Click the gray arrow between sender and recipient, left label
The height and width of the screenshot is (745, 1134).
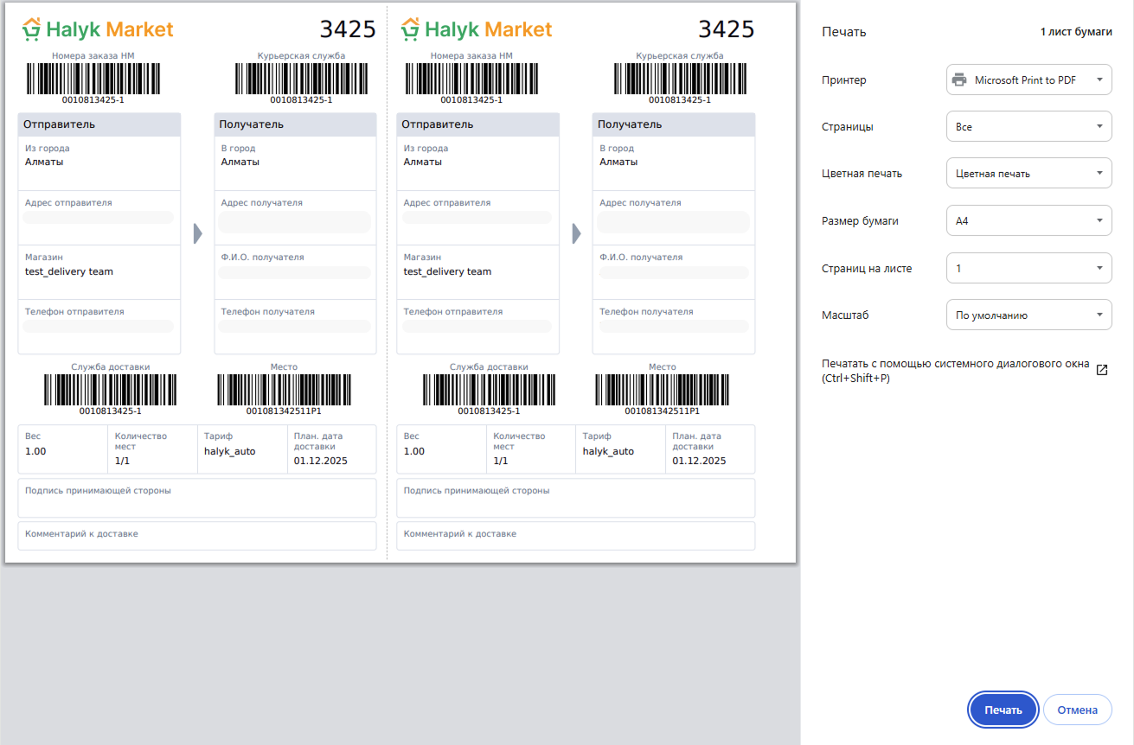coord(197,233)
